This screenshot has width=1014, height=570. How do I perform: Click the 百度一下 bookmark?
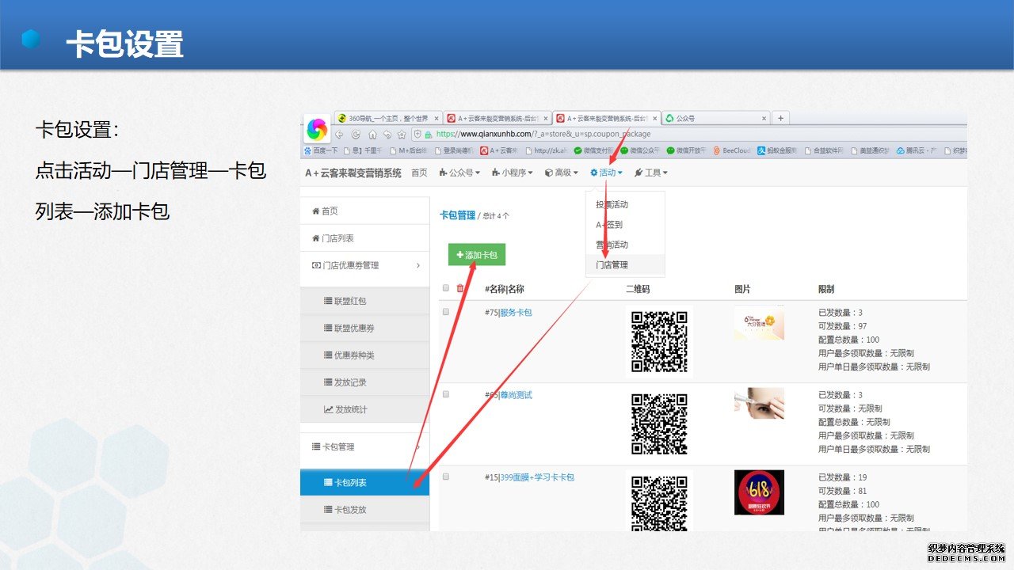click(x=321, y=150)
